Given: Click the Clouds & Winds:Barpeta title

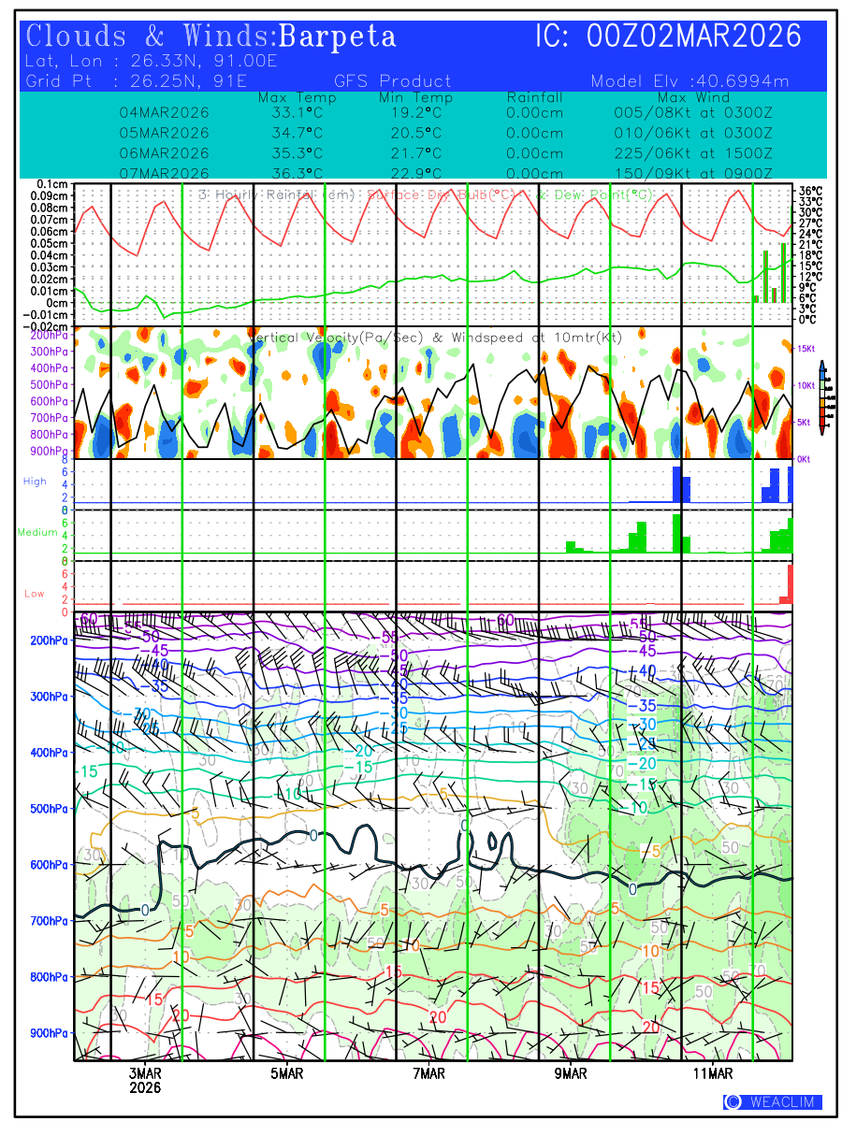Looking at the screenshot, I should point(211,36).
